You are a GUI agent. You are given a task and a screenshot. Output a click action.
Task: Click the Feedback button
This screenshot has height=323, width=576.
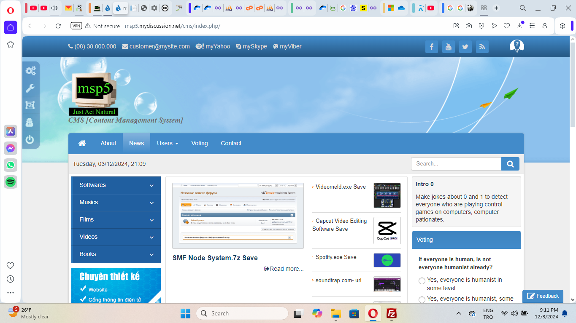[x=543, y=296]
